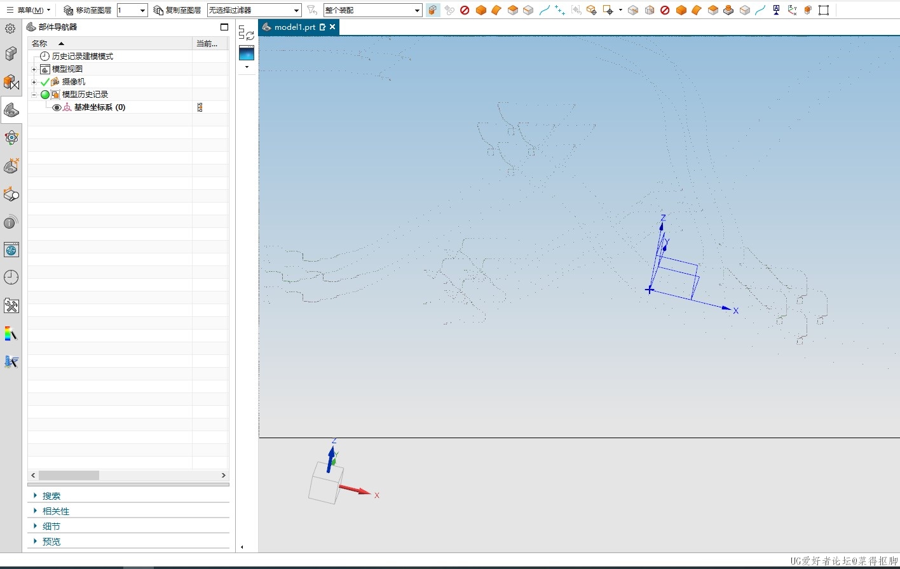Open the Constraint Navigator sidebar tab
This screenshot has height=569, width=900.
[x=11, y=82]
